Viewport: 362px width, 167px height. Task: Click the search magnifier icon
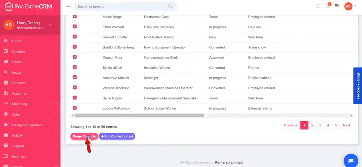point(170,7)
